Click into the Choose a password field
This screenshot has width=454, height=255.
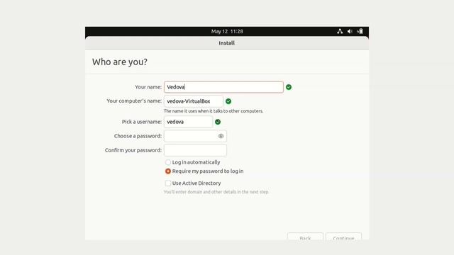195,136
